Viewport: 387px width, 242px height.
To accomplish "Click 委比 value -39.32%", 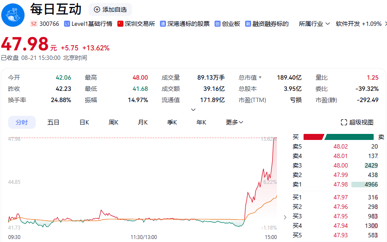I will pyautogui.click(x=367, y=89).
